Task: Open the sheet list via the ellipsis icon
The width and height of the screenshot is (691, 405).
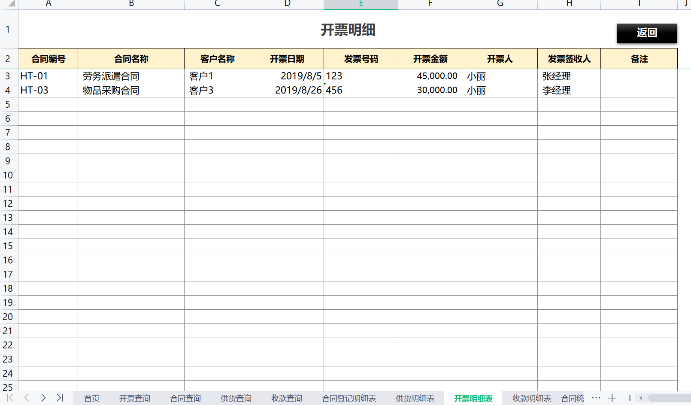Action: (596, 398)
